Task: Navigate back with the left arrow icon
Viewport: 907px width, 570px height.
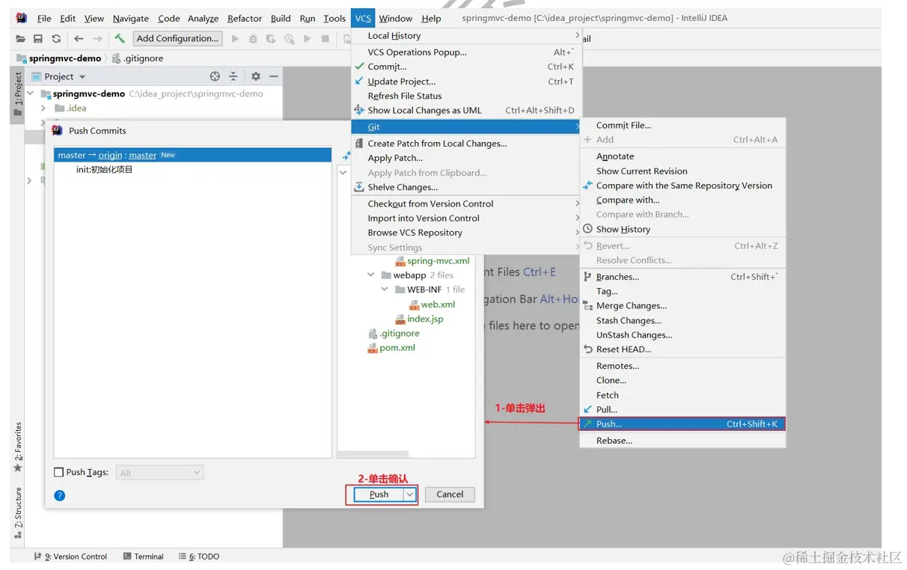Action: (79, 39)
